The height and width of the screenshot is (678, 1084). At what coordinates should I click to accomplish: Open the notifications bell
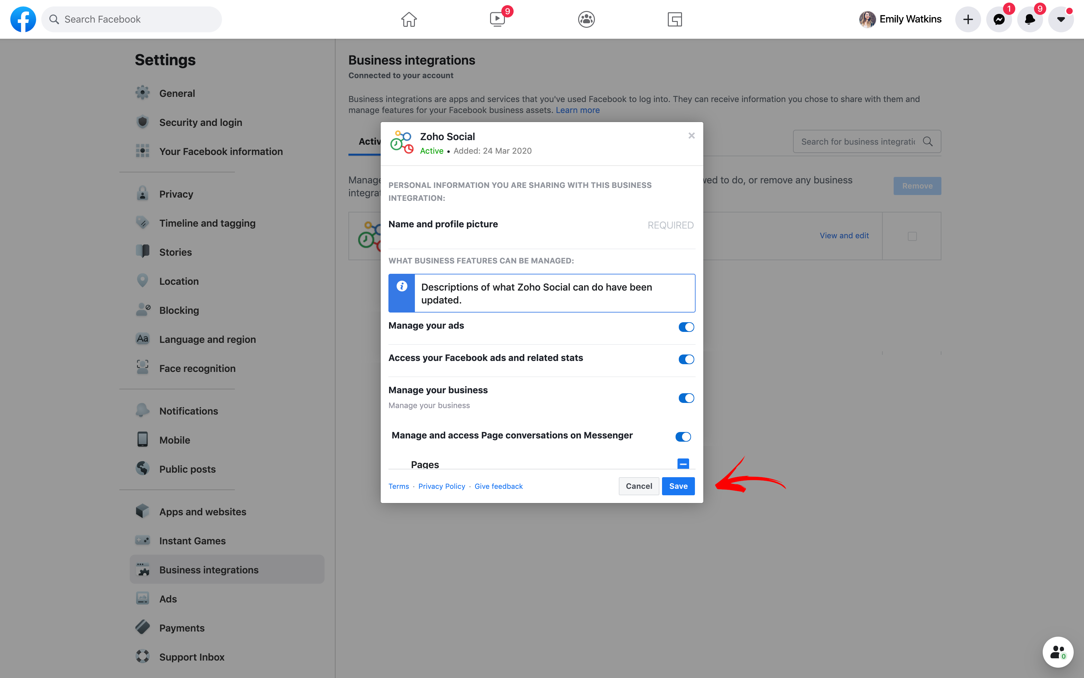tap(1030, 19)
